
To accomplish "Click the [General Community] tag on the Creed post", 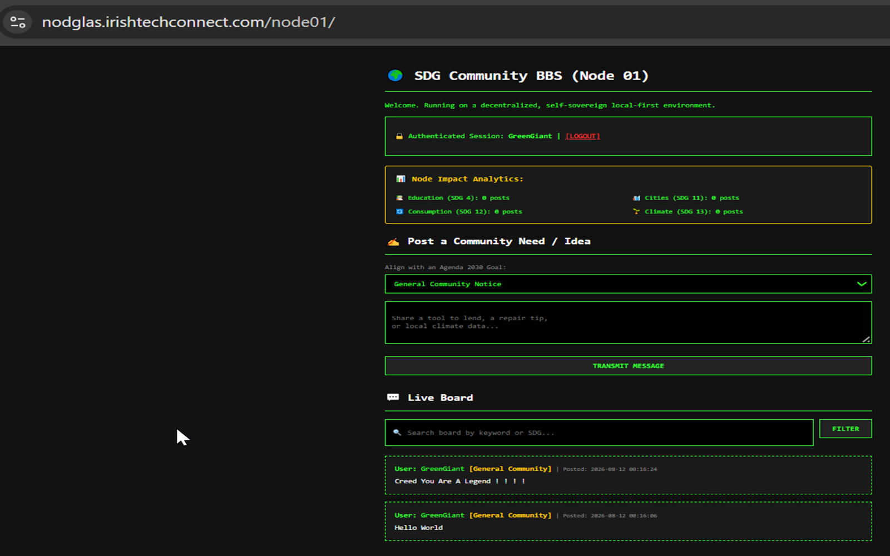I will (510, 469).
